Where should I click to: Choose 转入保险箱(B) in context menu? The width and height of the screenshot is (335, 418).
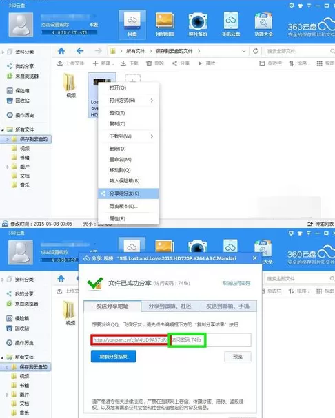[129, 180]
